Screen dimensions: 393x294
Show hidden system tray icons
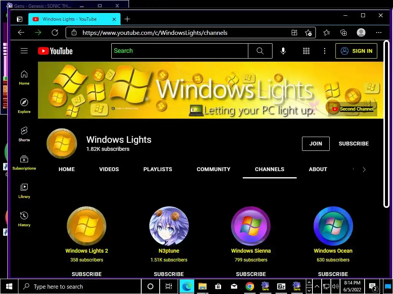[x=317, y=286]
